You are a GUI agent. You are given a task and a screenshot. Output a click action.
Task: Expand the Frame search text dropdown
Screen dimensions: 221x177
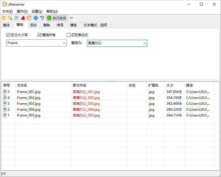[64, 43]
